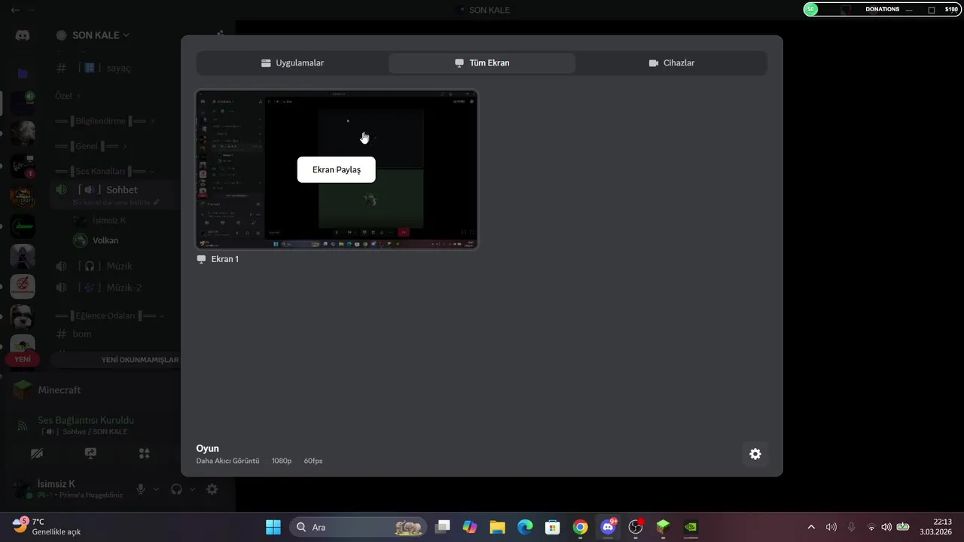Open Google Chrome from the taskbar

(580, 527)
